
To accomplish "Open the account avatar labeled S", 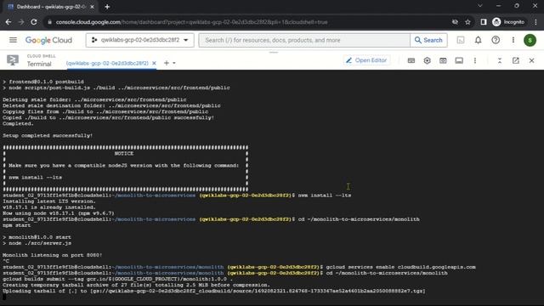I will tap(530, 40).
